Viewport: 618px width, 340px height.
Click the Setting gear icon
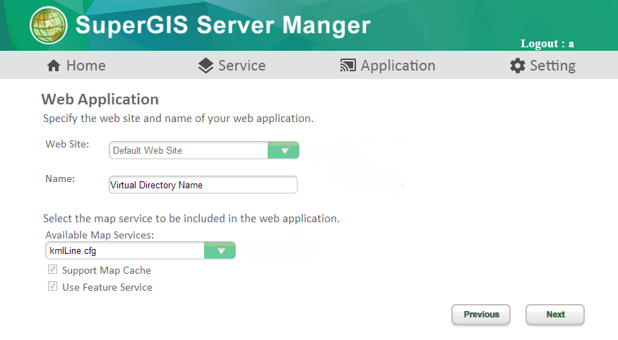coord(518,66)
